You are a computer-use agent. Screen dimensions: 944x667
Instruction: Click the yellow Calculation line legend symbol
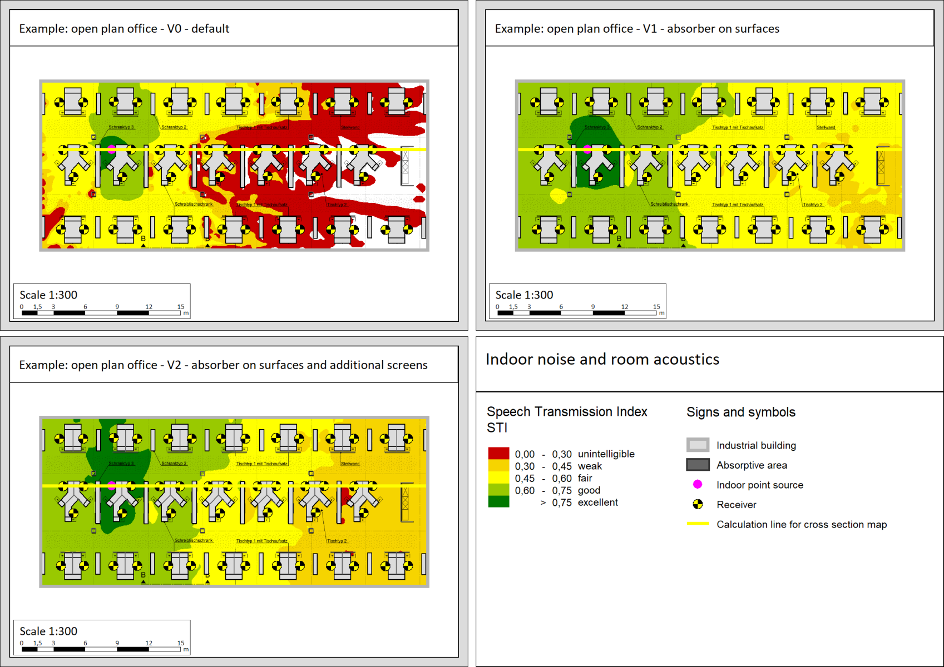click(698, 524)
